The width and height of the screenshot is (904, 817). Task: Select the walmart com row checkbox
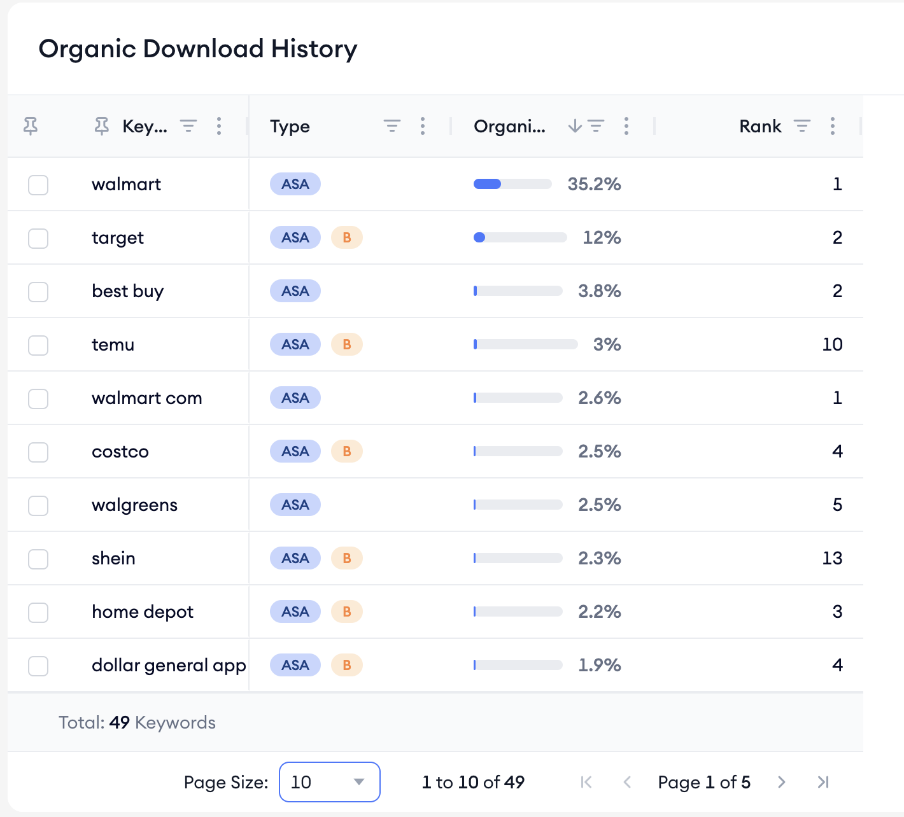[x=38, y=399]
